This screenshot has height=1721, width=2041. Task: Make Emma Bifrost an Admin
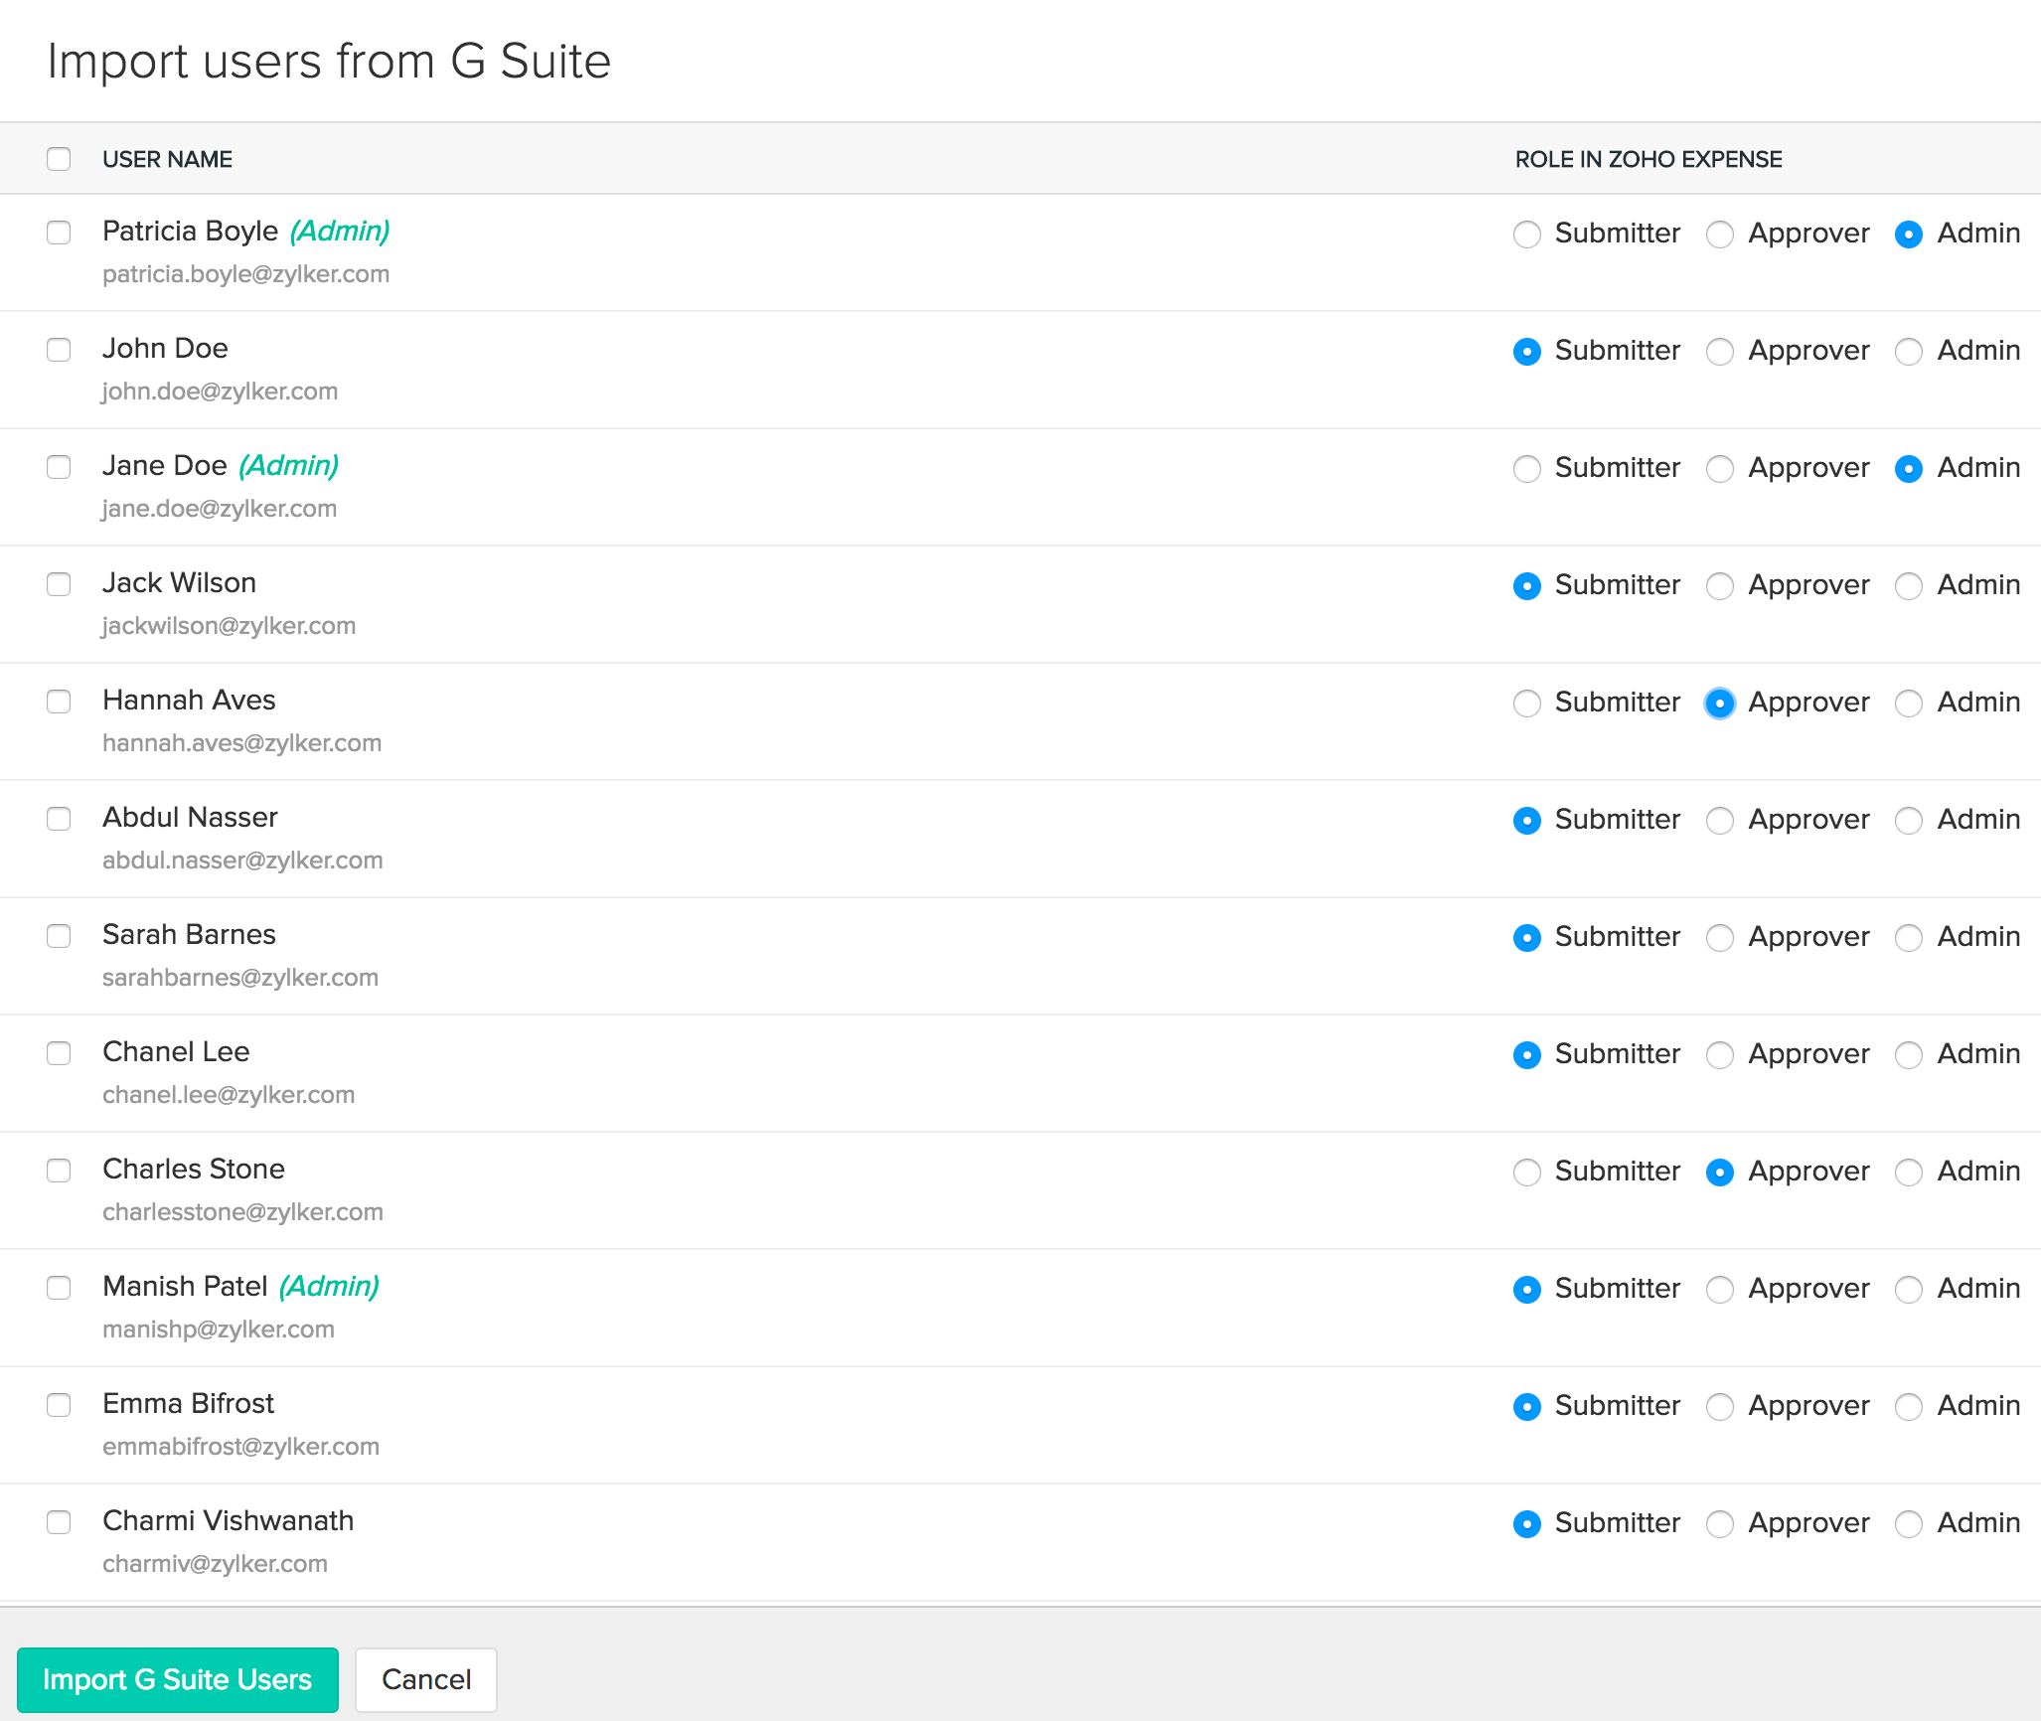click(1909, 1407)
